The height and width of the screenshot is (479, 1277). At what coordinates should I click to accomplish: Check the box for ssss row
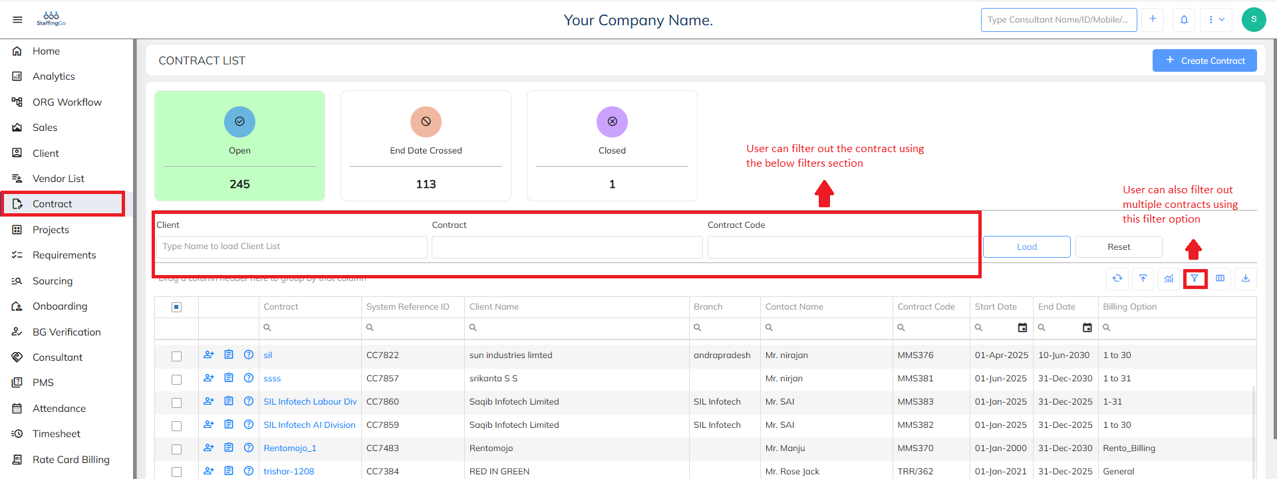176,379
